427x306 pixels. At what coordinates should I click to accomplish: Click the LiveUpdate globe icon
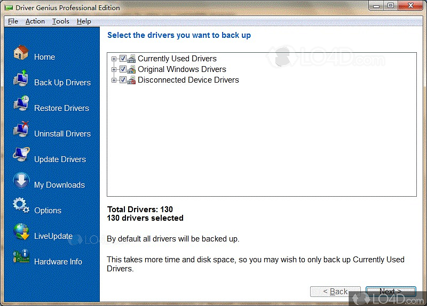click(21, 231)
